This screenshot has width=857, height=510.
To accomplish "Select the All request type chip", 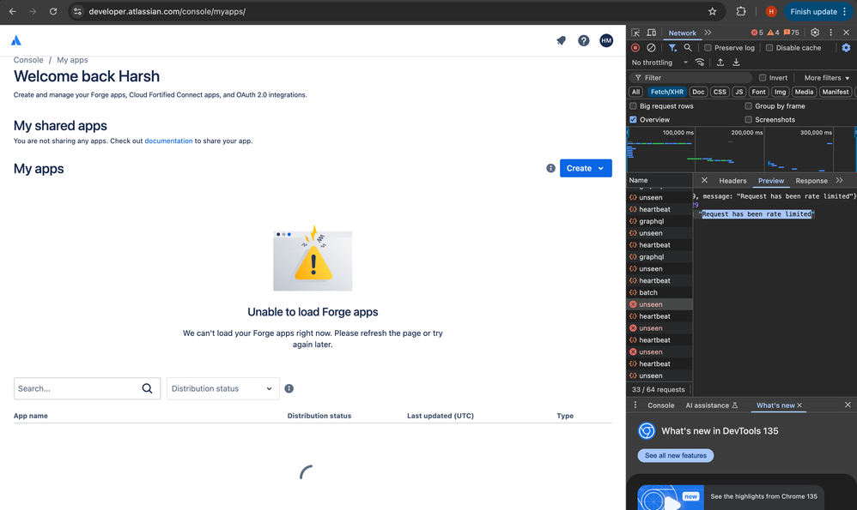I will [635, 92].
